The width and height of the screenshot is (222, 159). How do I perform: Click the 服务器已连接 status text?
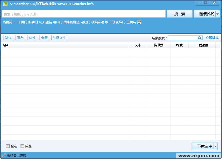(x=17, y=156)
